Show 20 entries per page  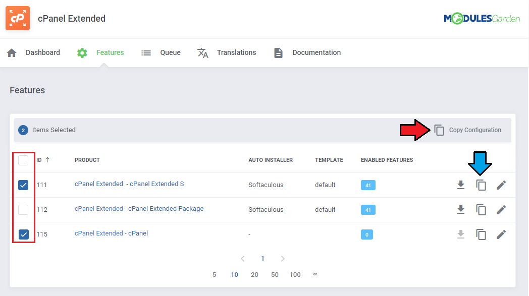coord(255,275)
